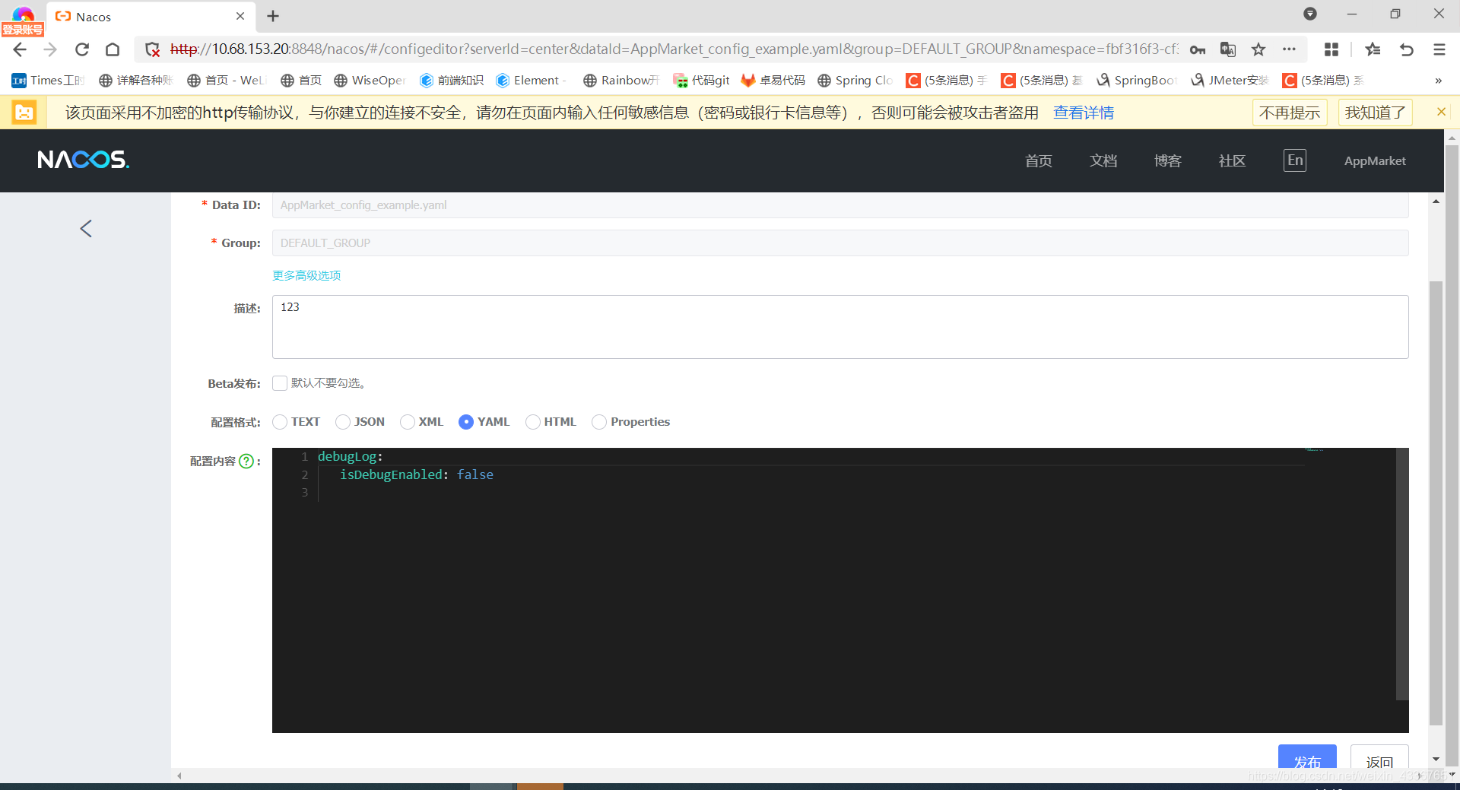Open the Rainbow bookmark
Screen dimensions: 1460x790
620,80
